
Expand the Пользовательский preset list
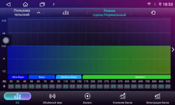pyautogui.click(x=38, y=13)
